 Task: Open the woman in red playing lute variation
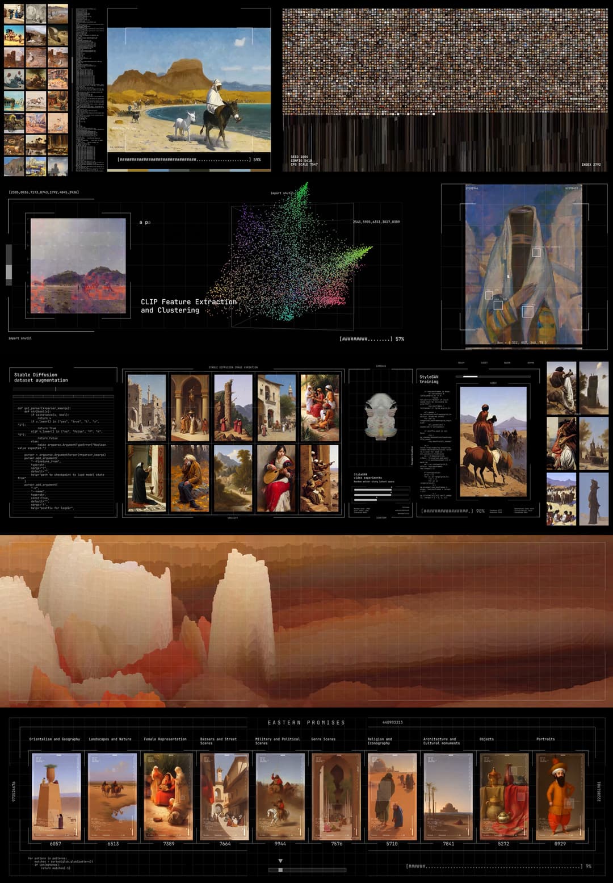click(x=276, y=478)
